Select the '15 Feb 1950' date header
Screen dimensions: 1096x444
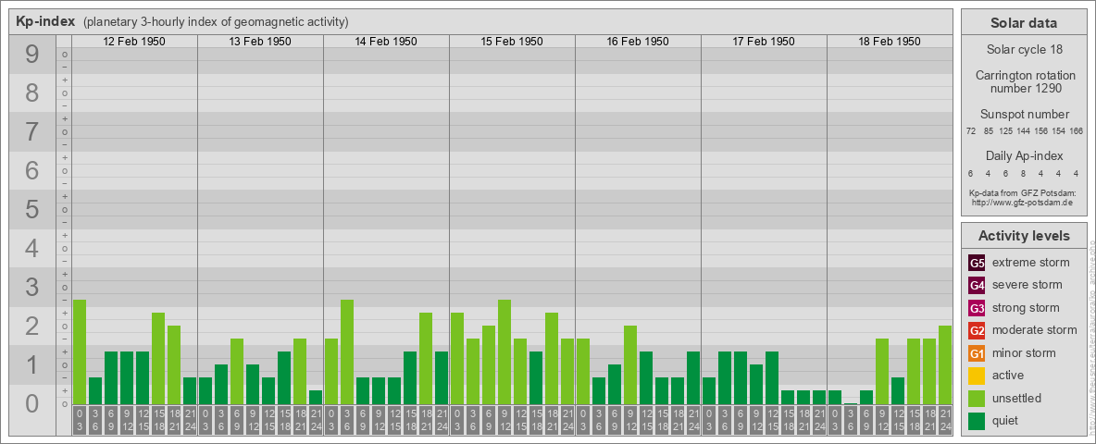pos(512,42)
